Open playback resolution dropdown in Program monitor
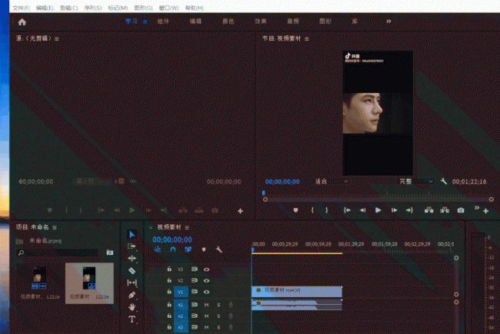Image resolution: width=500 pixels, height=334 pixels. 416,181
